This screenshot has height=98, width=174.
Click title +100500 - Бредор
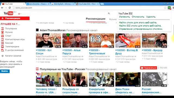[x=152, y=50]
